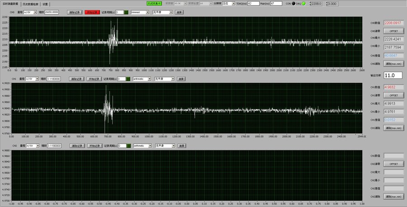The height and width of the screenshot is (207, 407).
Task: Click the CH1 清除记录 button
Action: 76,79
